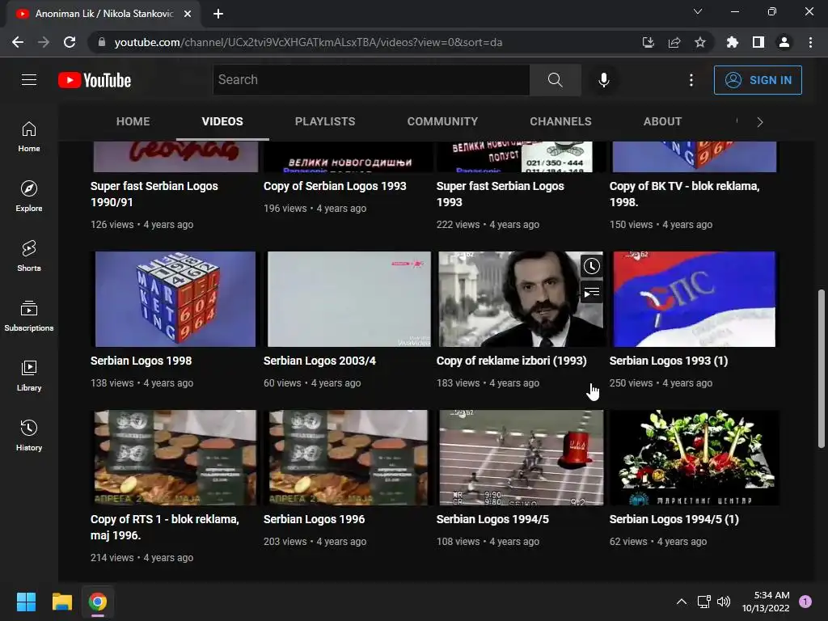Share this page from address bar
The width and height of the screenshot is (828, 621).
674,42
